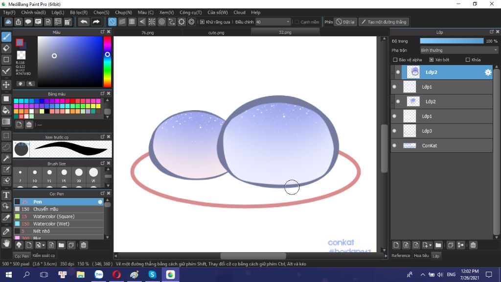Pop out the Lớp layer panel

pos(492,32)
